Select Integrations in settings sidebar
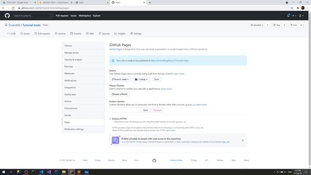The width and height of the screenshot is (311, 175). [83, 87]
